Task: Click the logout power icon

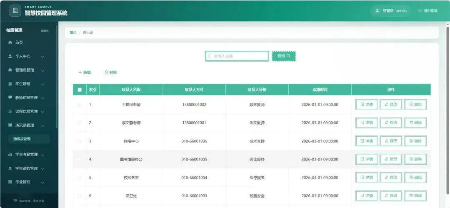Action: 420,11
